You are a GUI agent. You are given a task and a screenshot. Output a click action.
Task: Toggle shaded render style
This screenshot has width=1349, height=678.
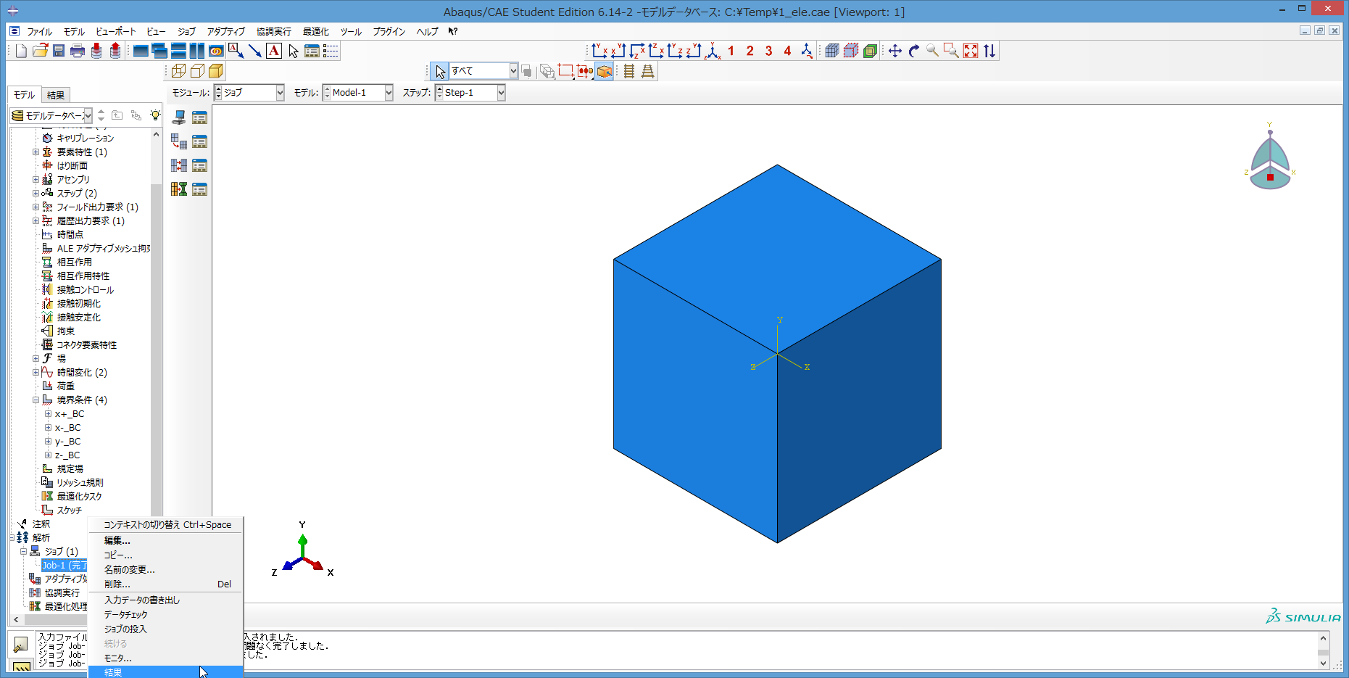coord(216,71)
